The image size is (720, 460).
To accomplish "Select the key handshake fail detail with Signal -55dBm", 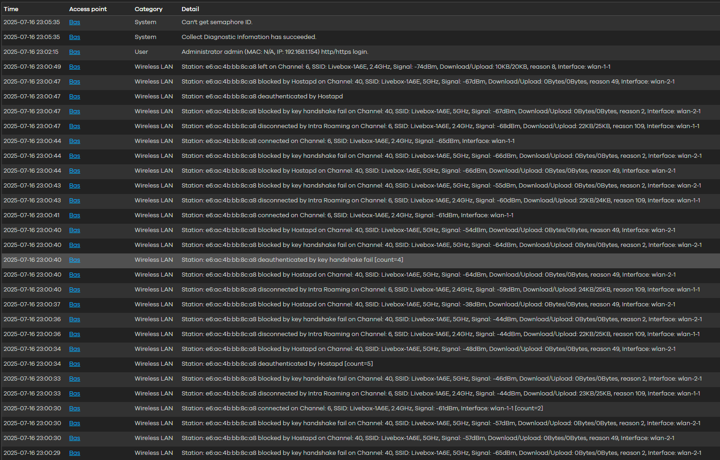I will click(x=441, y=185).
